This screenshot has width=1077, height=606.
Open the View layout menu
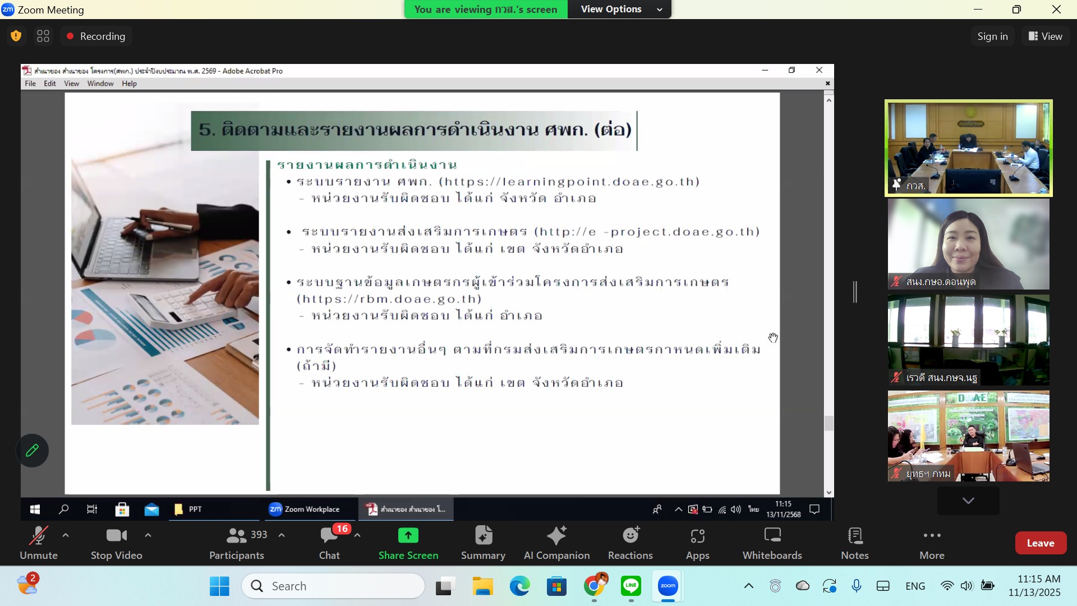(1045, 36)
